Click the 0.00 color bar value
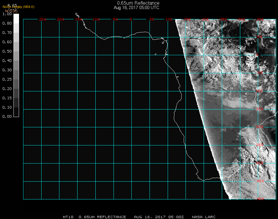278x219 pixels. pyautogui.click(x=7, y=117)
